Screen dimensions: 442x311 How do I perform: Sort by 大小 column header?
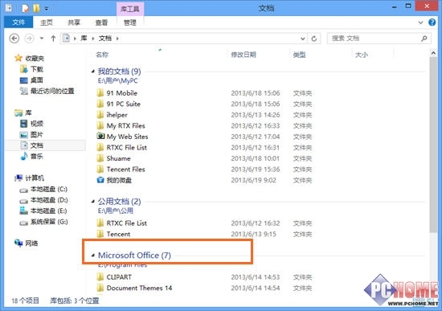pyautogui.click(x=362, y=55)
